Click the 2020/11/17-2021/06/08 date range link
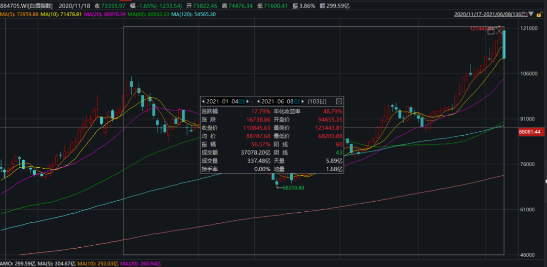This screenshot has height=267, width=547. (x=491, y=14)
